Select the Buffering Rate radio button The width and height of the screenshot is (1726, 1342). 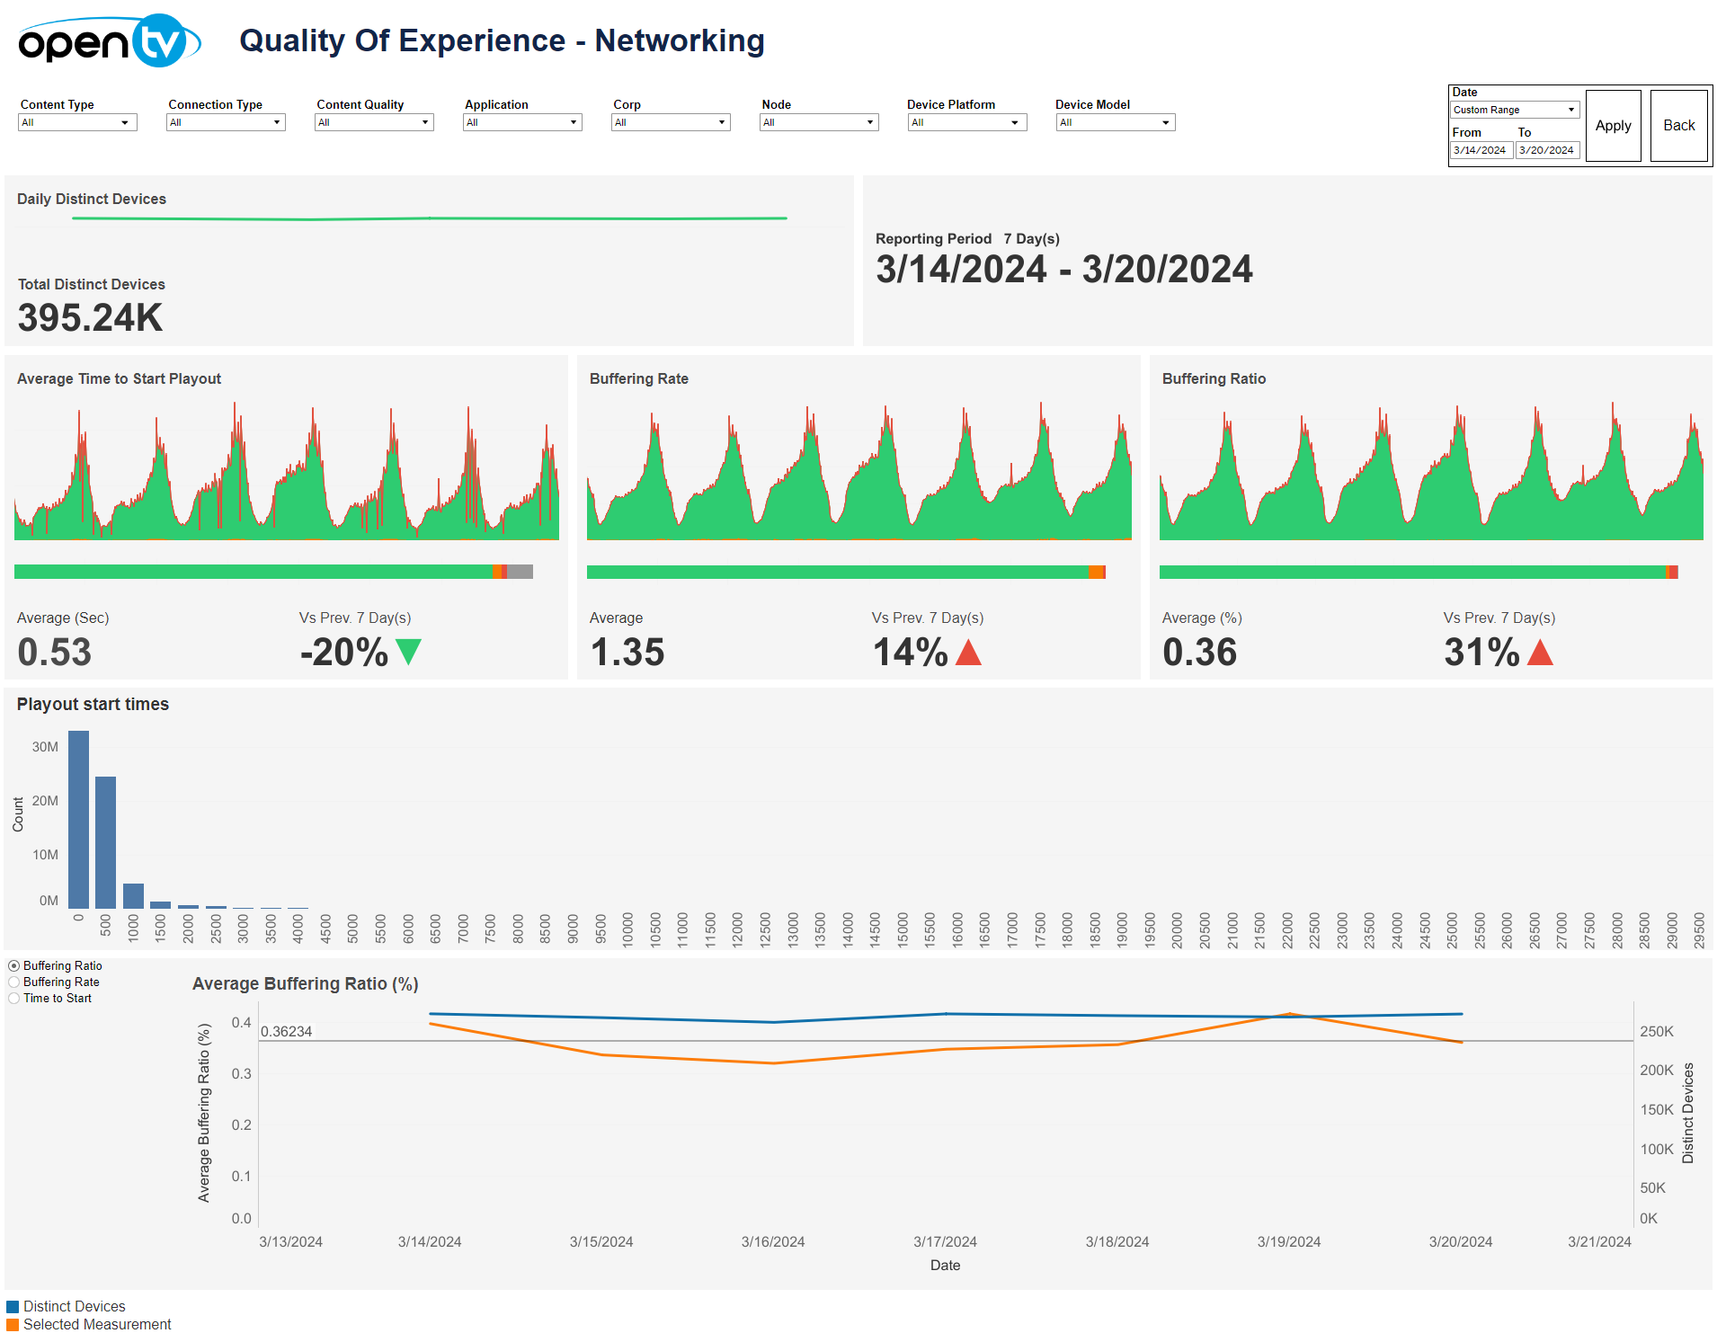(14, 982)
